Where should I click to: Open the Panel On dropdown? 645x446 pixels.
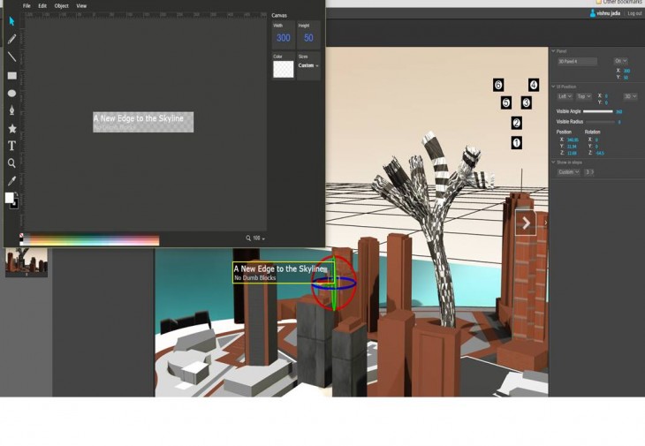click(x=620, y=61)
